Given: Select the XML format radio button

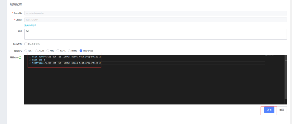Looking at the screenshot, I should [48, 51].
